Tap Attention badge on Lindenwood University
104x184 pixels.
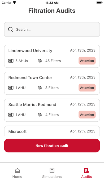click(x=87, y=61)
